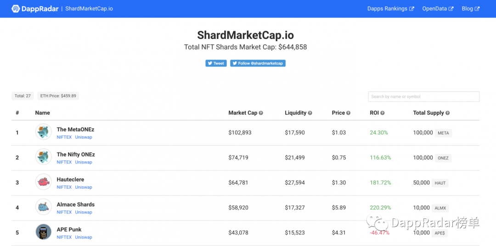Click the Total Supply help icon

(448, 113)
